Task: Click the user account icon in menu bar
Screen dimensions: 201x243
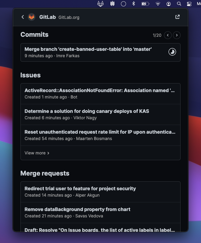Action: [x=168, y=4]
